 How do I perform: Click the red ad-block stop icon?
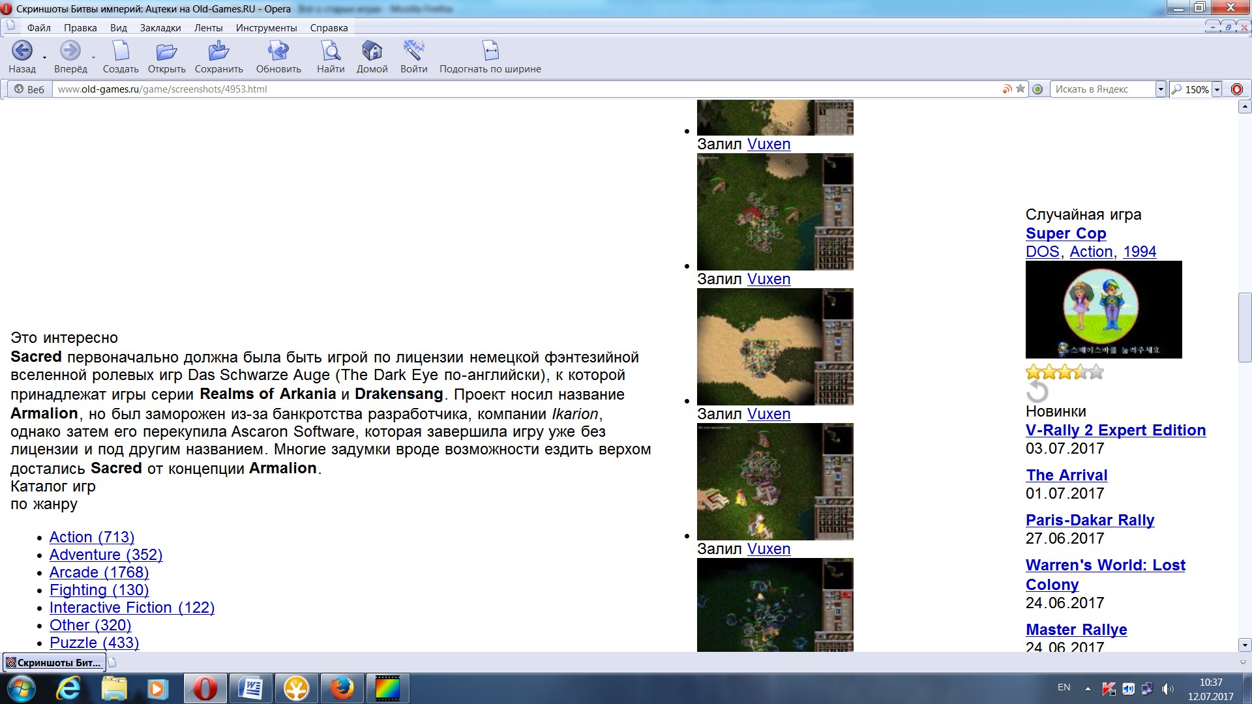pos(1237,89)
